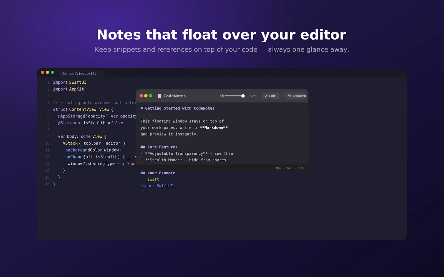Click the '# Getting Started with CodeNotes' heading
The image size is (444, 277).
click(178, 108)
